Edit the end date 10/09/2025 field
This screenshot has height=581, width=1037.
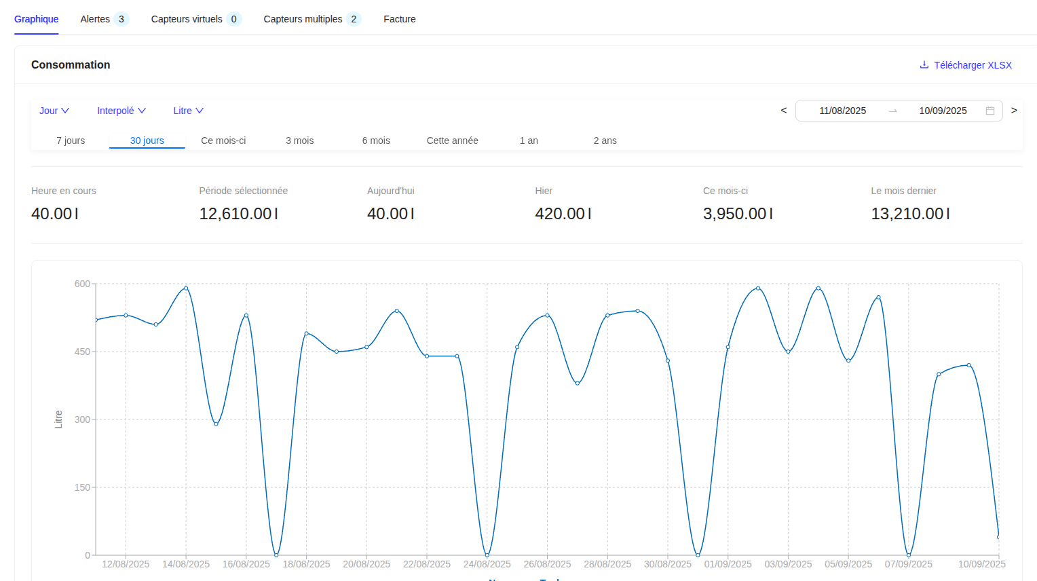click(x=943, y=111)
